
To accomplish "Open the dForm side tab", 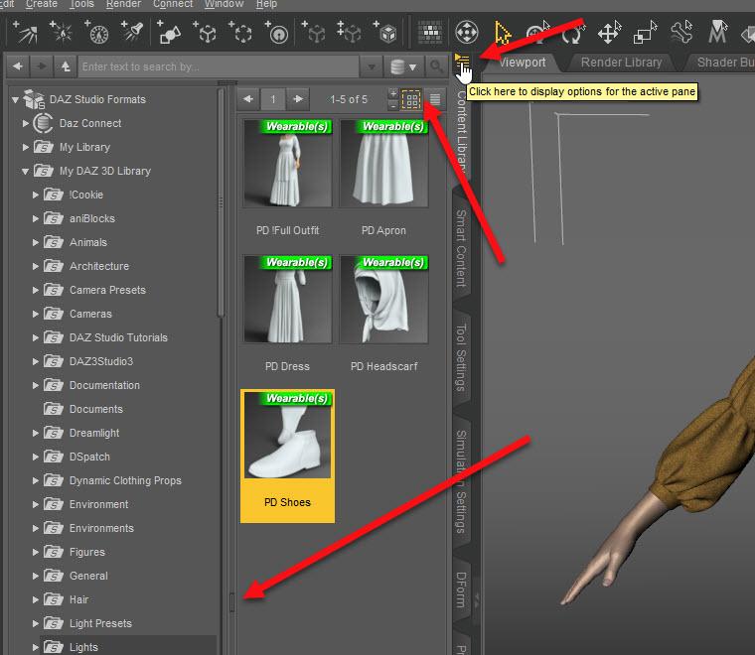I will [x=461, y=590].
